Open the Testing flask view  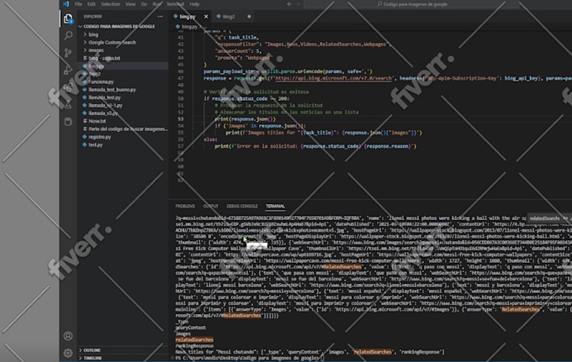(x=68, y=105)
